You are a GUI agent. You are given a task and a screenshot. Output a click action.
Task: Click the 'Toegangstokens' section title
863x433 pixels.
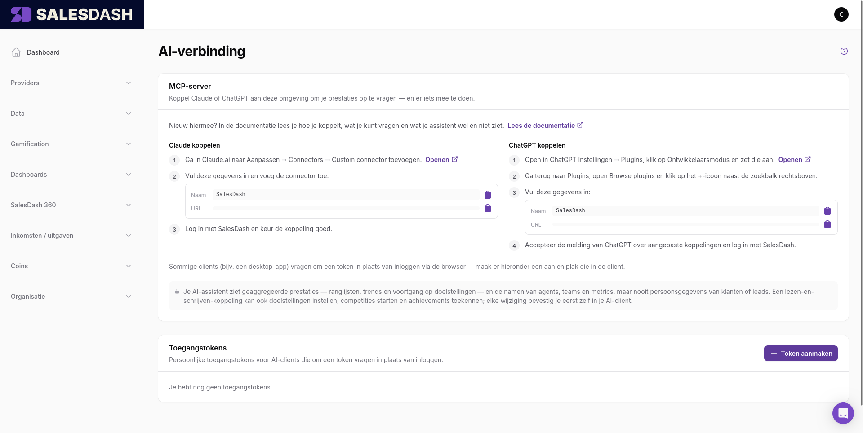[x=198, y=348]
